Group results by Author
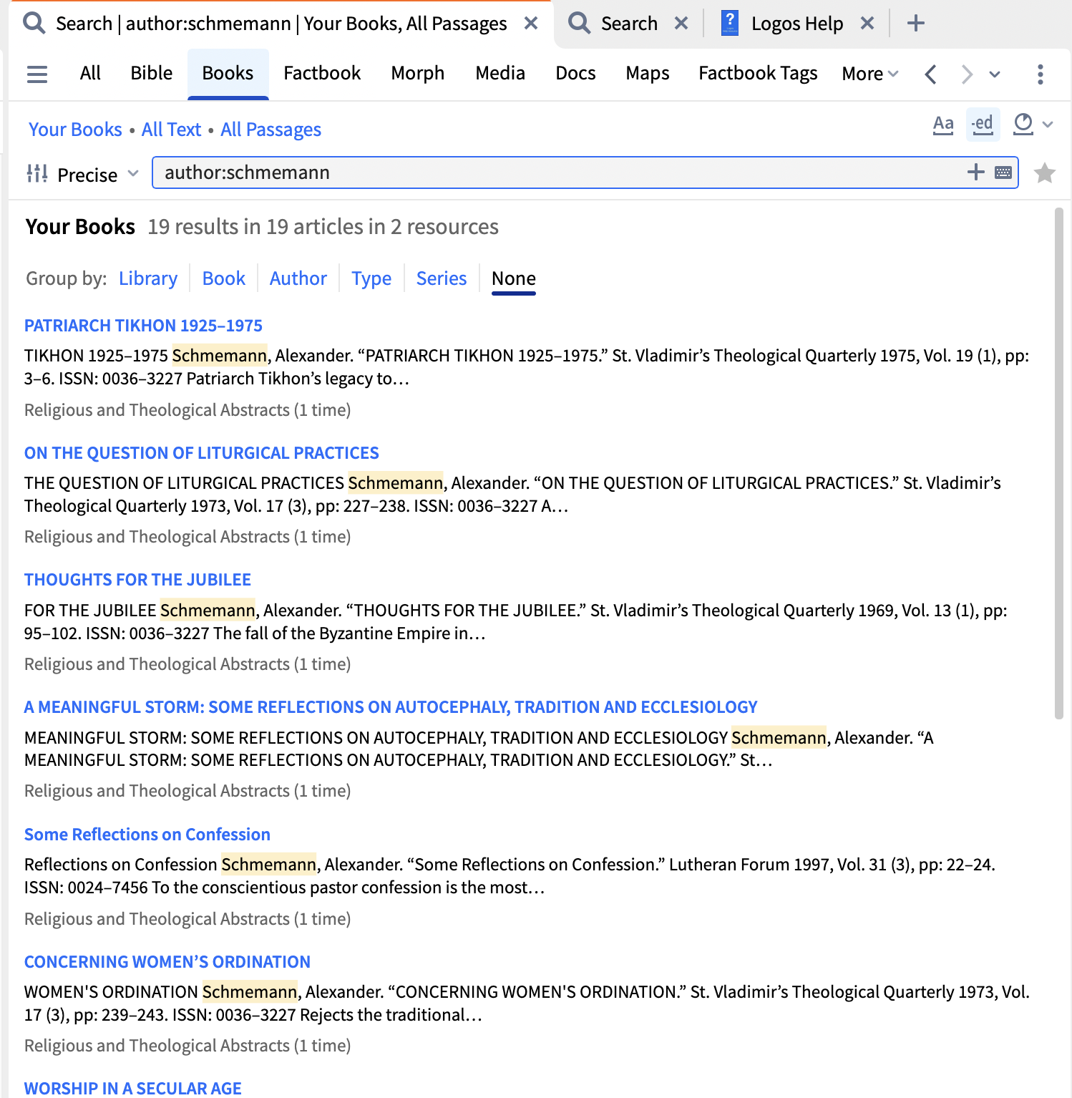The height and width of the screenshot is (1098, 1072). pos(298,278)
